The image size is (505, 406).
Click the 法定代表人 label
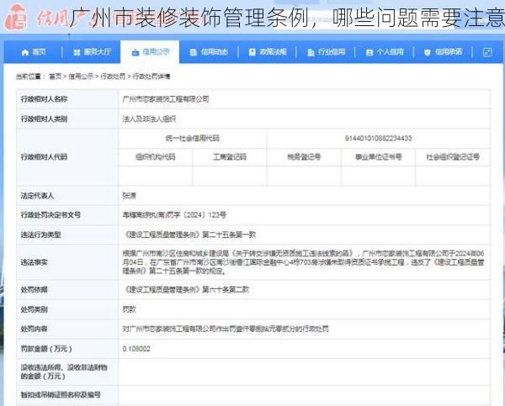click(x=37, y=196)
